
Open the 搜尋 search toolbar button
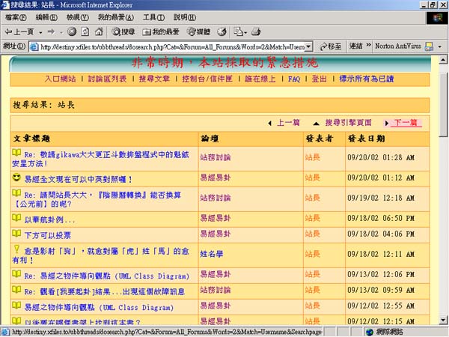[x=123, y=31]
